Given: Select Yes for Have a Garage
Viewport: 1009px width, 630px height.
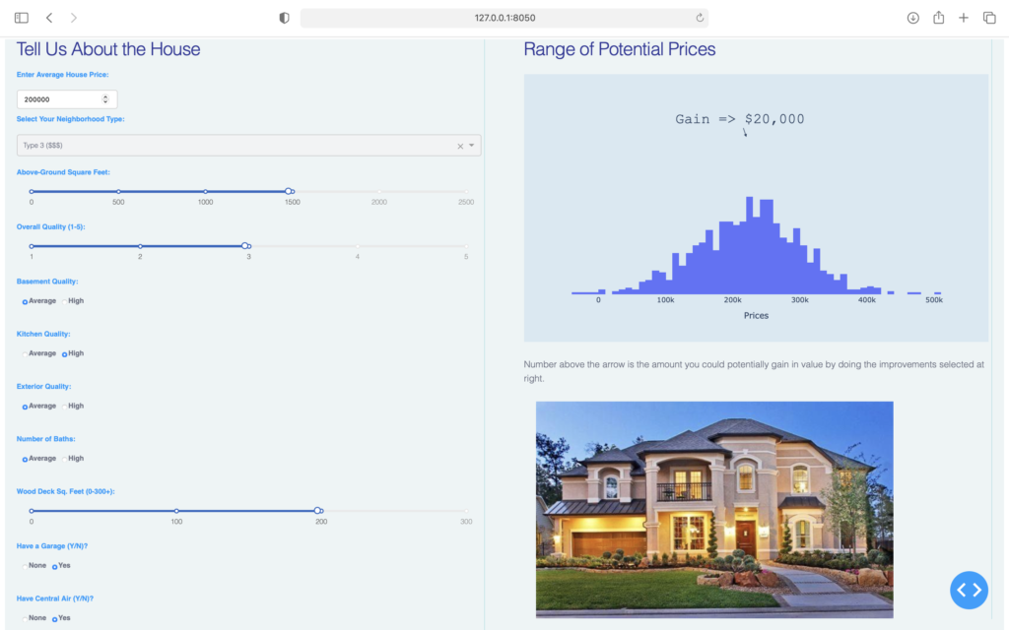Looking at the screenshot, I should [55, 565].
